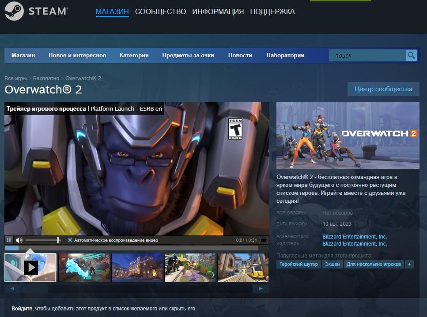427x317 pixels.
Task: Focus the поиск search field
Action: pos(367,56)
